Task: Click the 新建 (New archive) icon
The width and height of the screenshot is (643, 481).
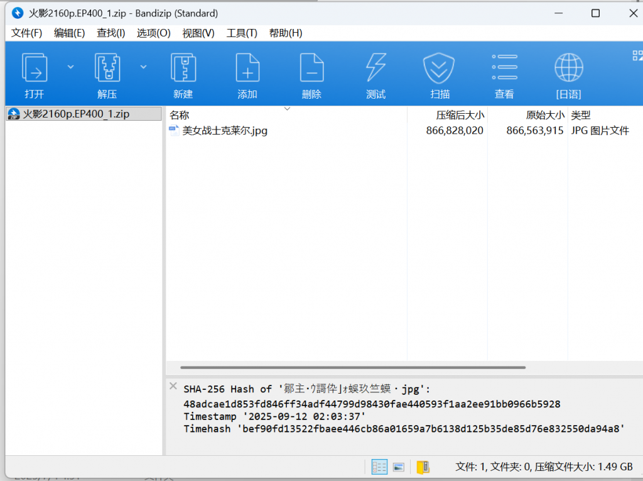Action: (183, 68)
